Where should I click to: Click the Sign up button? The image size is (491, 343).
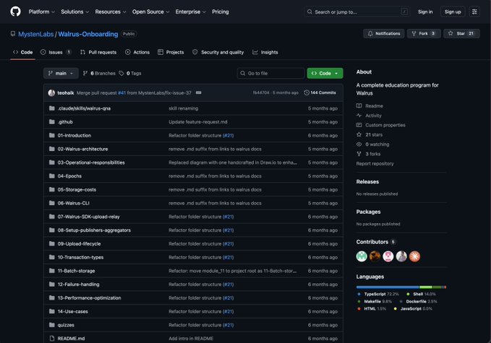coord(453,12)
